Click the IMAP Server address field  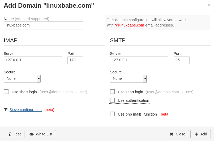tap(33, 60)
